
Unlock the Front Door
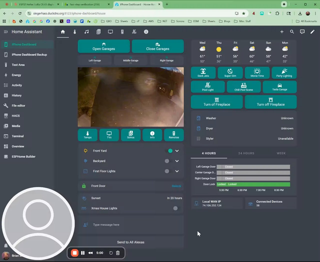point(176,186)
